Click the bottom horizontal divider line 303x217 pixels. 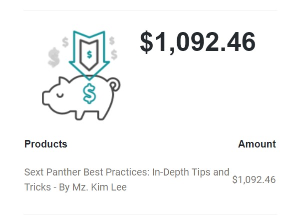151,214
